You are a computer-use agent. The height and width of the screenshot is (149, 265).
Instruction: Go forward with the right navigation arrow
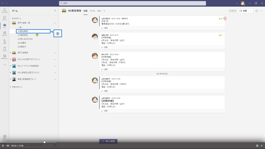[7, 3]
